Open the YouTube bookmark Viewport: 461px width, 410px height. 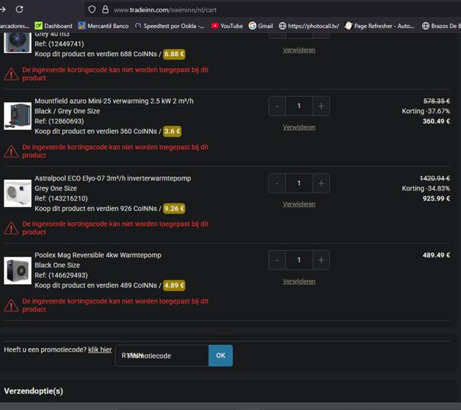point(227,26)
